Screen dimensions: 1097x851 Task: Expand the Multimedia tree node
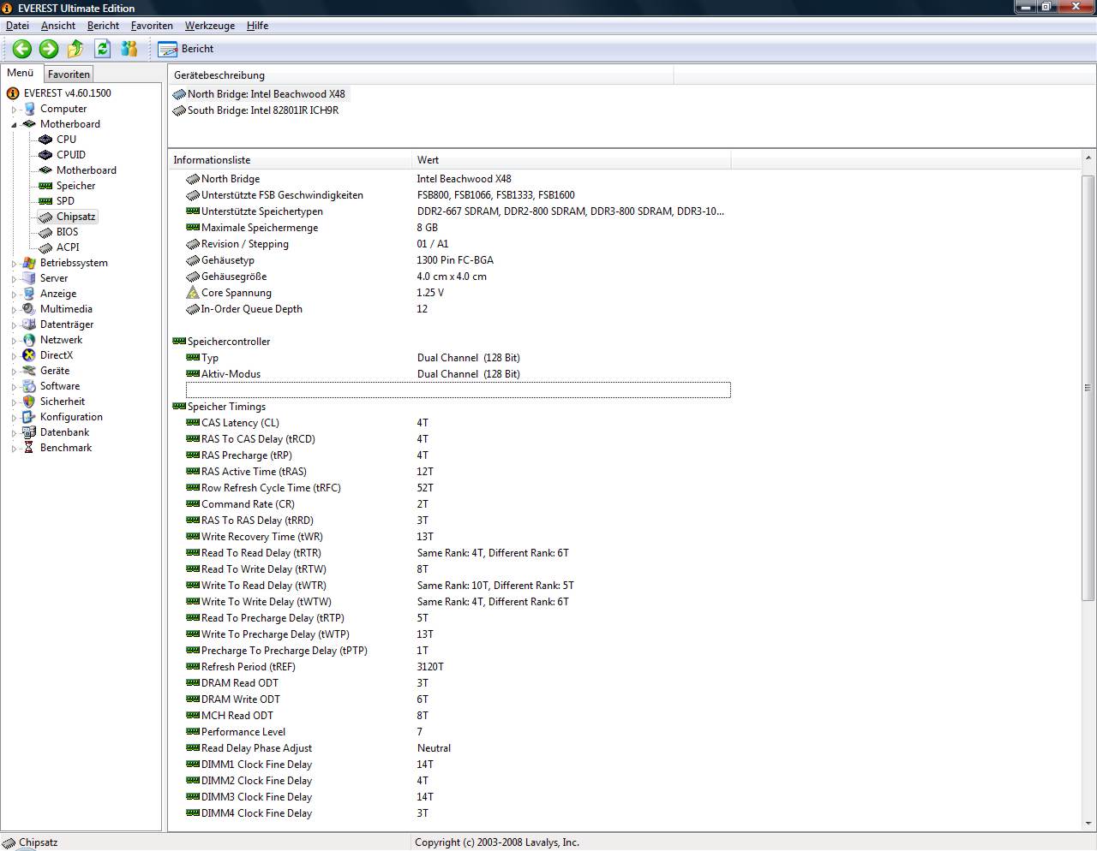[14, 310]
